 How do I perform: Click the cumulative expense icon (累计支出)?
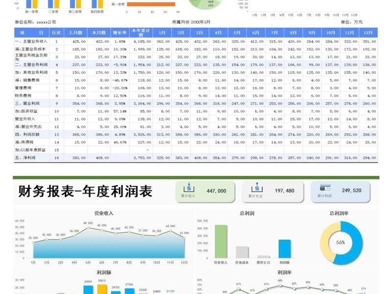257,187
